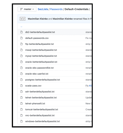Open windows-betterdefaultpasslist.txt file
Image resolution: width=123 pixels, height=133 pixels.
click(x=43, y=121)
